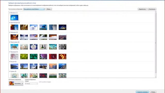This screenshot has height=93, width=165.
Task: Select the Windows 7 logo wallpaper thumbnail
Action: pos(14,18)
